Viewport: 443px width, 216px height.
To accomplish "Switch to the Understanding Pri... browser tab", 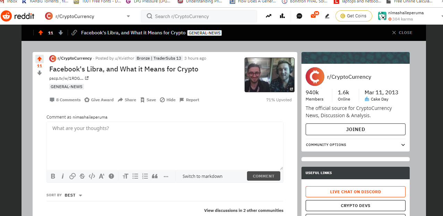I will click(x=200, y=2).
